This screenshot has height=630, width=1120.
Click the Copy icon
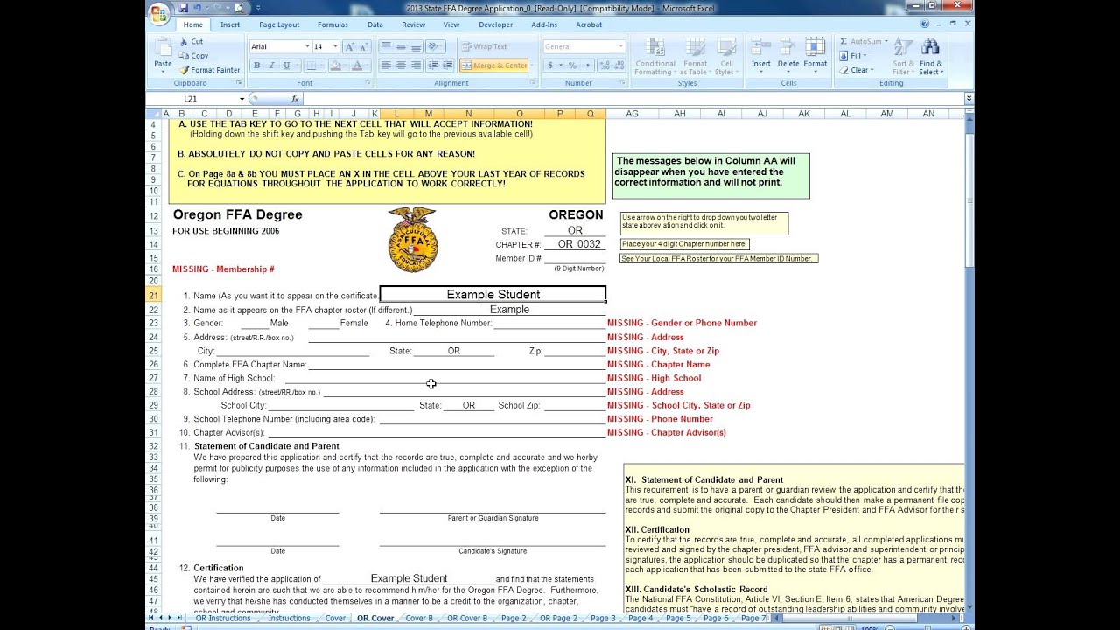tap(185, 55)
